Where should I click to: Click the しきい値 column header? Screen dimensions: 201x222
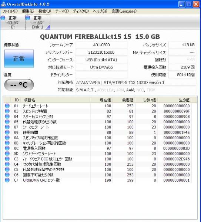click(x=147, y=100)
